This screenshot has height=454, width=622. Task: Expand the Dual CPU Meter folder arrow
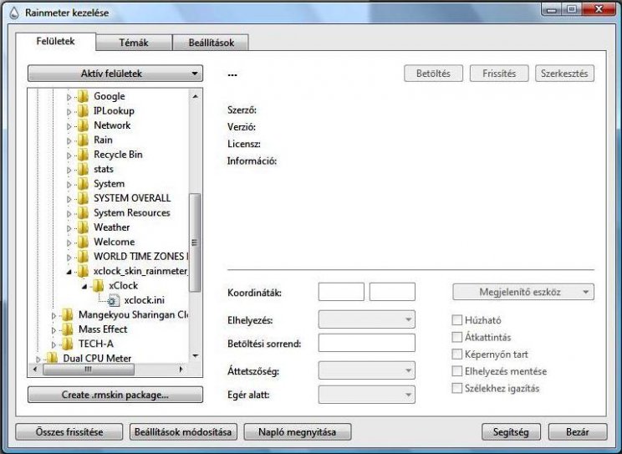click(38, 360)
